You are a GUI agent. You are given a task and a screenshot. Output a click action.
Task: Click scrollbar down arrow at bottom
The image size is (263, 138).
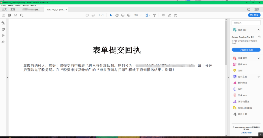pyautogui.click(x=226, y=135)
